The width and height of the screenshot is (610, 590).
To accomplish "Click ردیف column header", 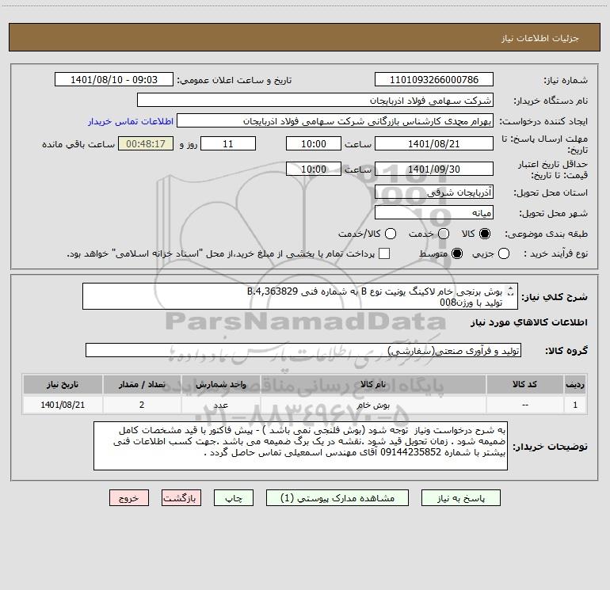I will pyautogui.click(x=575, y=384).
